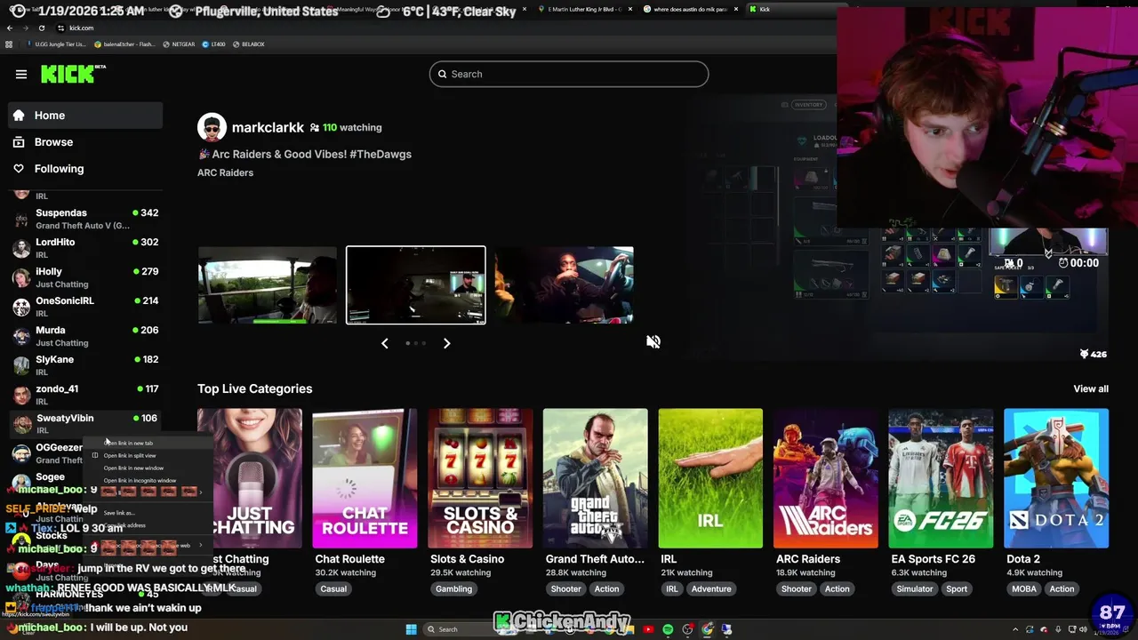This screenshot has width=1138, height=640.
Task: Show previous featured stream
Action: pos(385,343)
